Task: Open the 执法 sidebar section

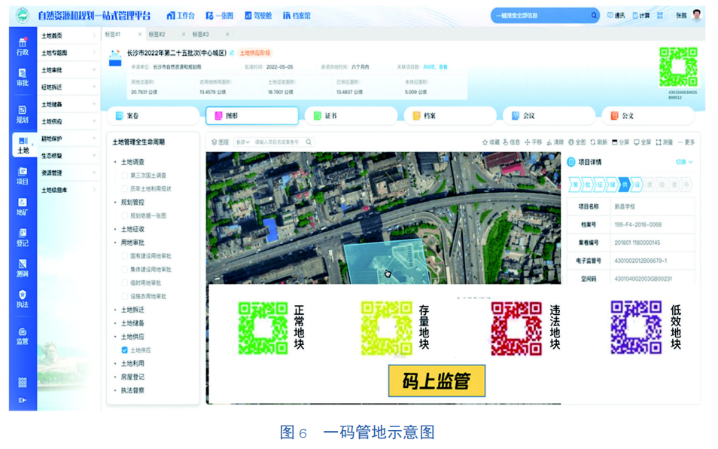Action: (x=23, y=299)
